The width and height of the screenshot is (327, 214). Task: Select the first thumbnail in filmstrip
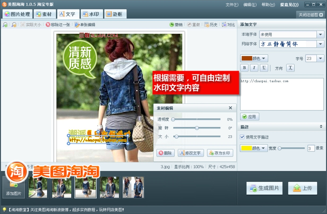click(38, 187)
